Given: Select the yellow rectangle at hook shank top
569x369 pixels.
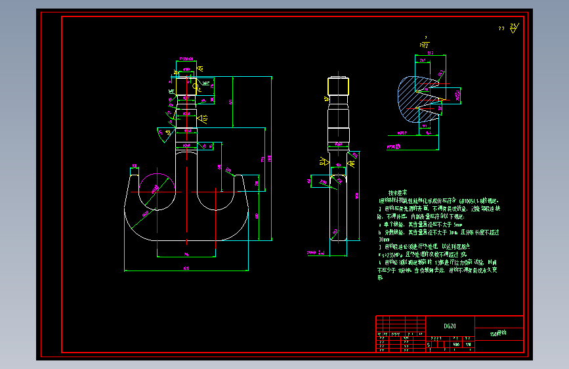Looking at the screenshot, I should coord(186,87).
